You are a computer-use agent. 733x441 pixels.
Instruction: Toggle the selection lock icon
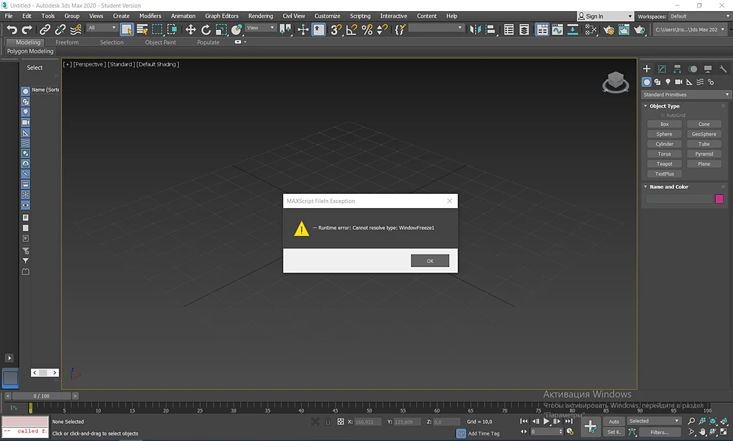328,421
